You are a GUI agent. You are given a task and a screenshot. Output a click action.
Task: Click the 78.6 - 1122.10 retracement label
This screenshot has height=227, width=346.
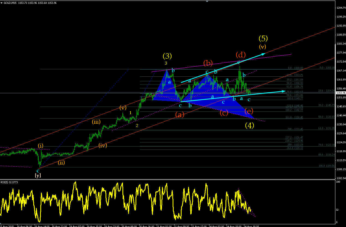(326, 145)
